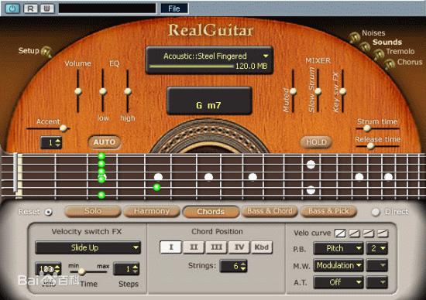The image size is (426, 300).
Task: Click the Muted mixer slider handle
Action: tap(293, 91)
